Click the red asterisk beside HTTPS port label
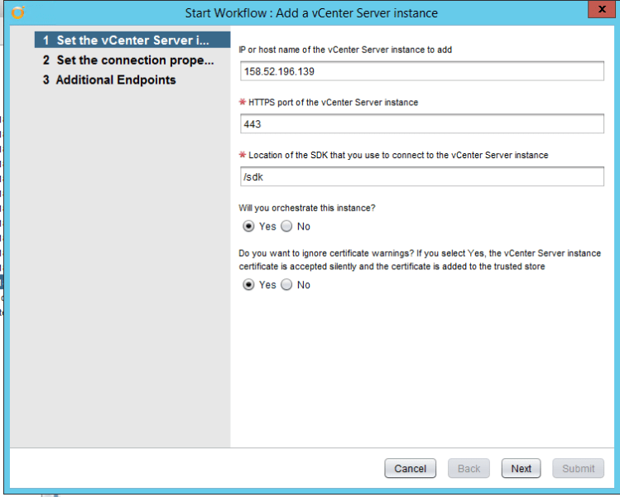Image resolution: width=620 pixels, height=497 pixels. coord(243,103)
